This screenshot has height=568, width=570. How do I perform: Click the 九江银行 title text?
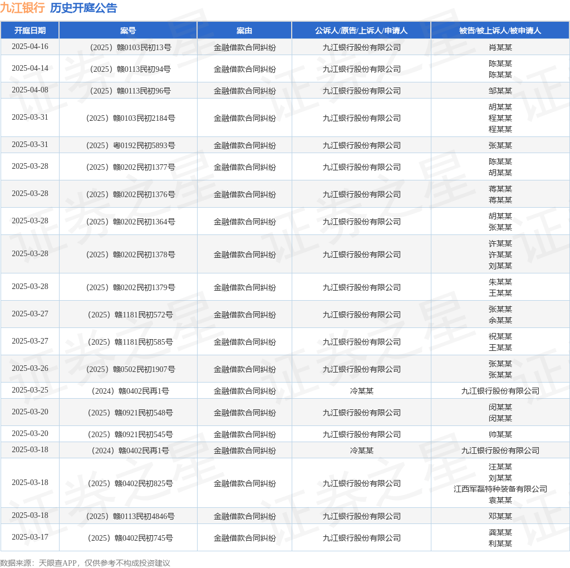pos(22,8)
